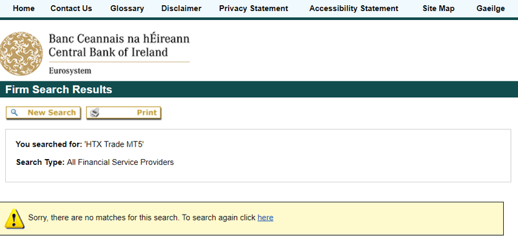The width and height of the screenshot is (518, 236).
Task: Print the search results page
Action: [x=124, y=113]
